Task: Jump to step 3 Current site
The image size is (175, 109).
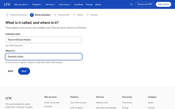Action: click(x=61, y=15)
